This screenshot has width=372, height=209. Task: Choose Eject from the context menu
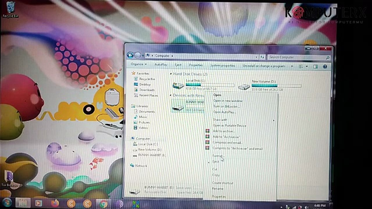click(216, 162)
